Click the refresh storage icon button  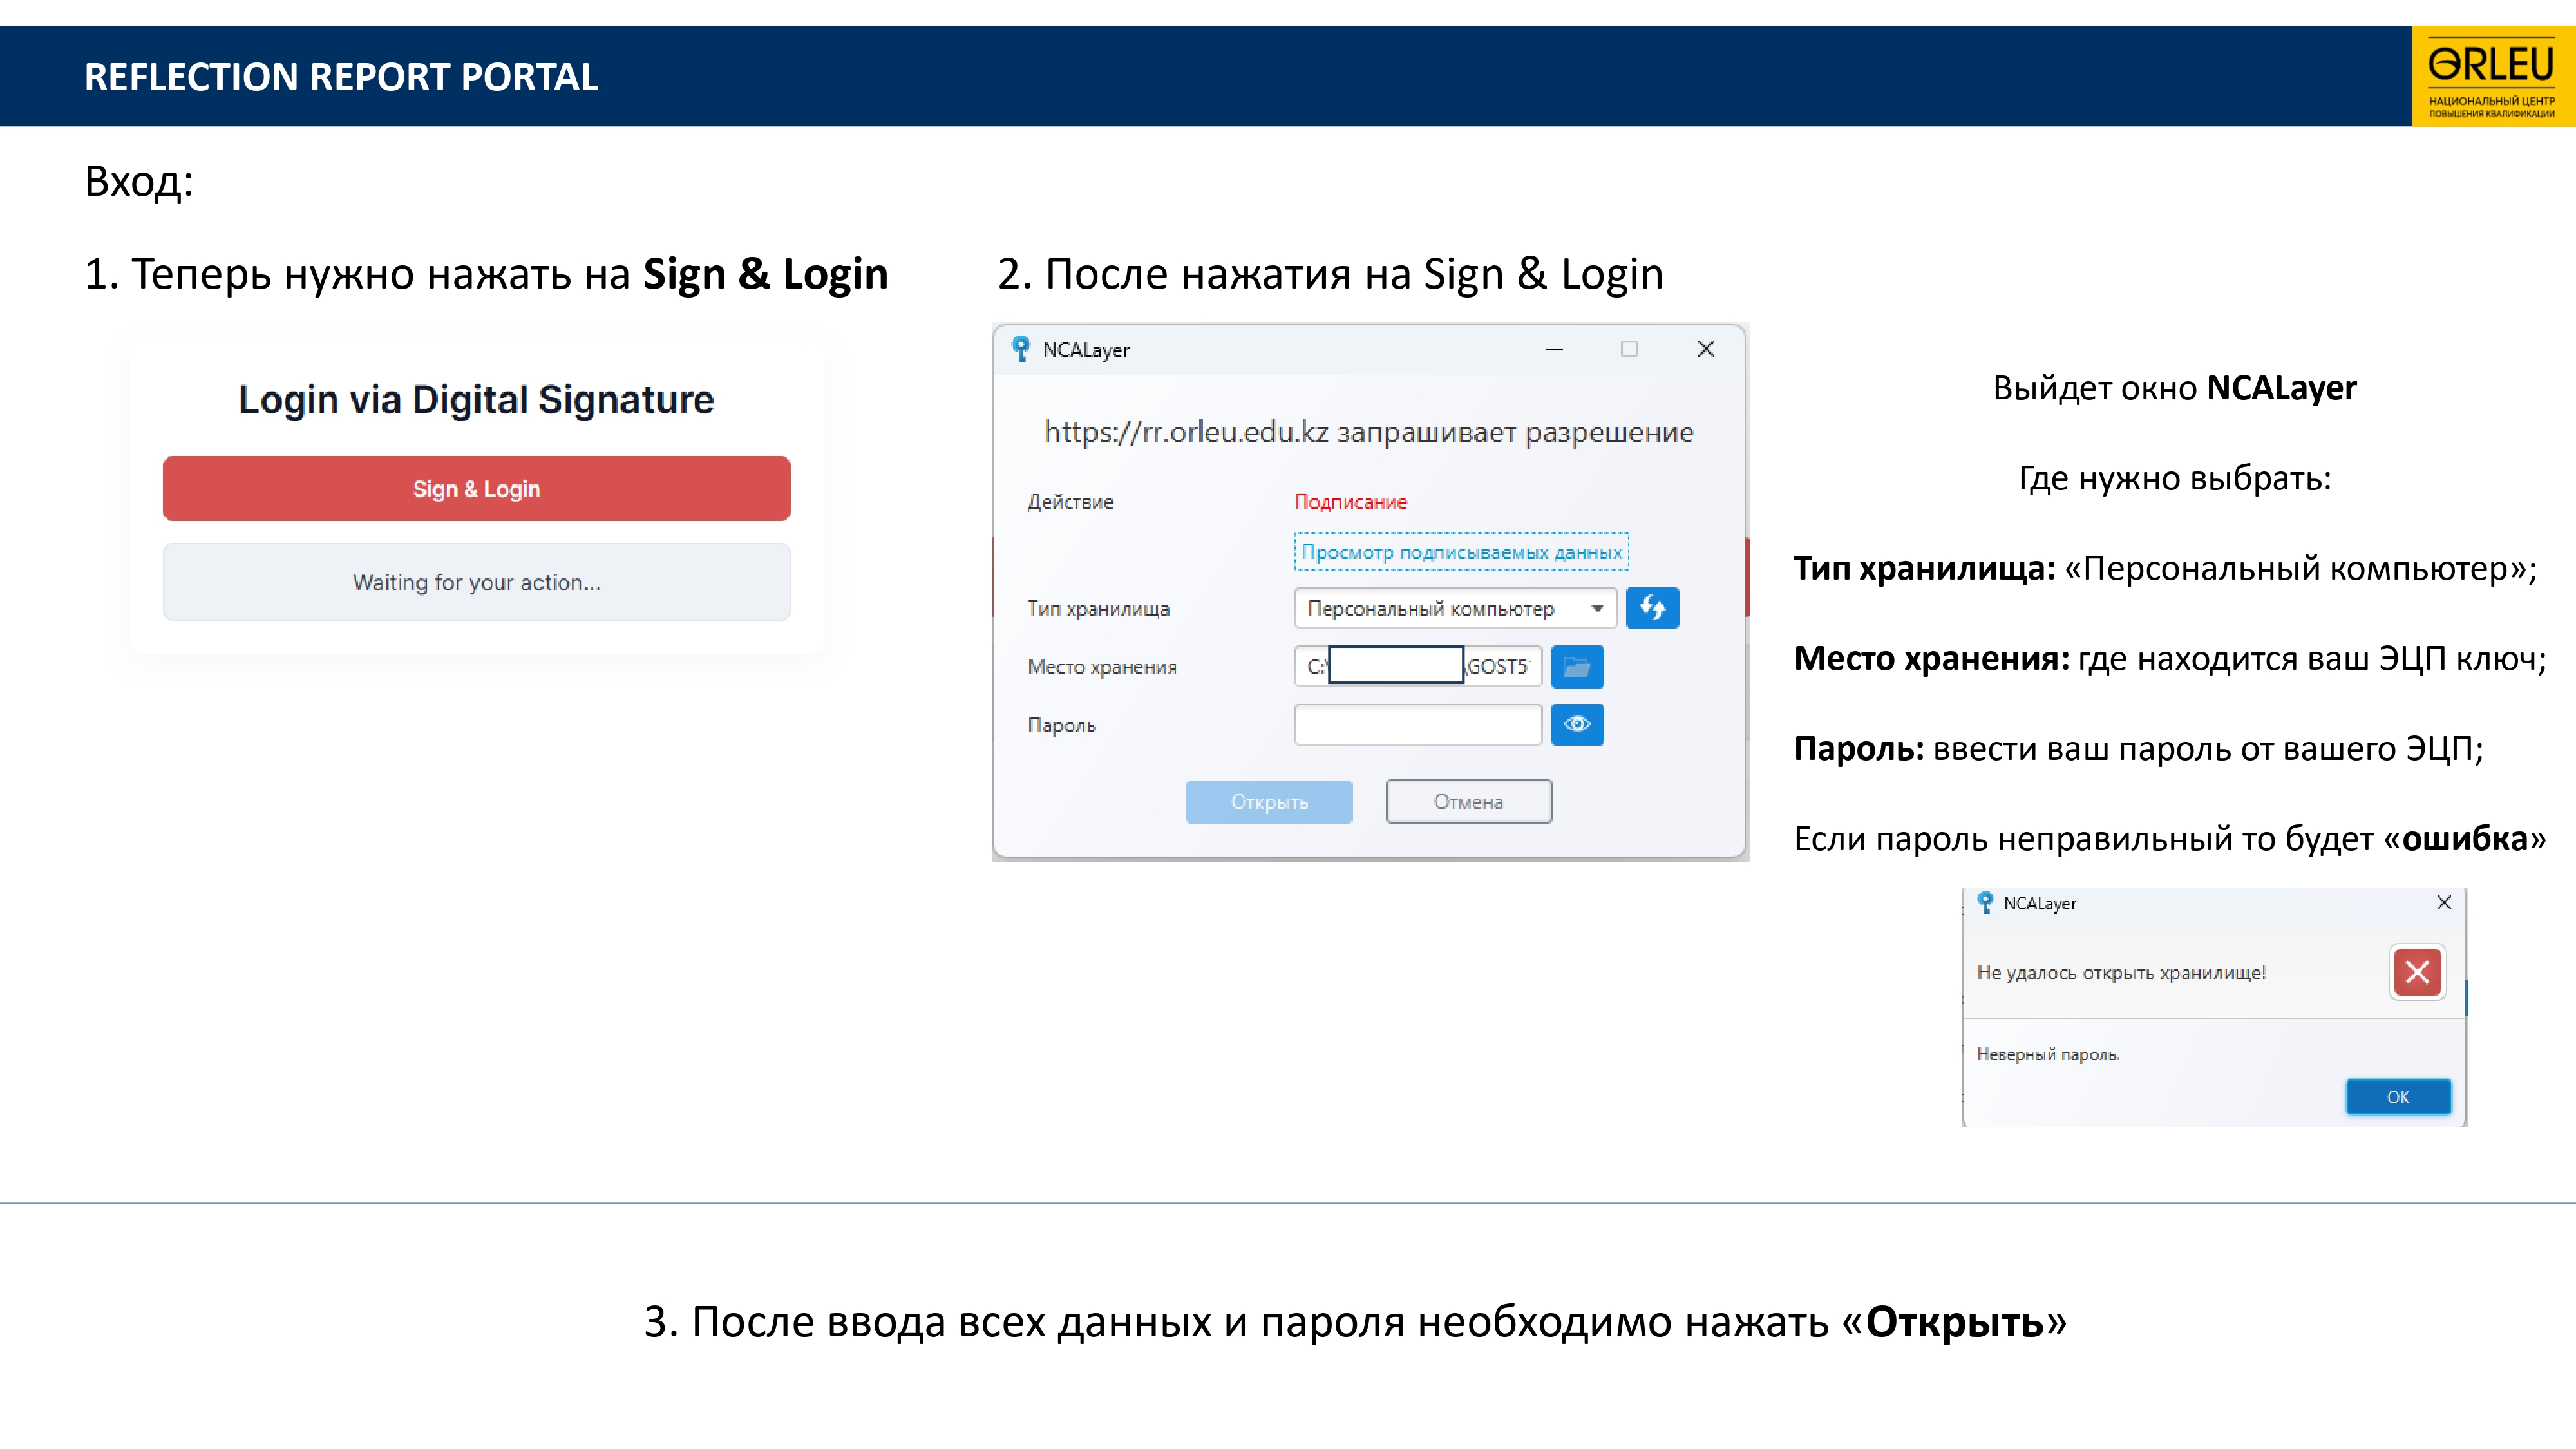[1651, 608]
